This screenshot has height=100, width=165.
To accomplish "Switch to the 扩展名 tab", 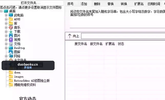I will point(139,4).
